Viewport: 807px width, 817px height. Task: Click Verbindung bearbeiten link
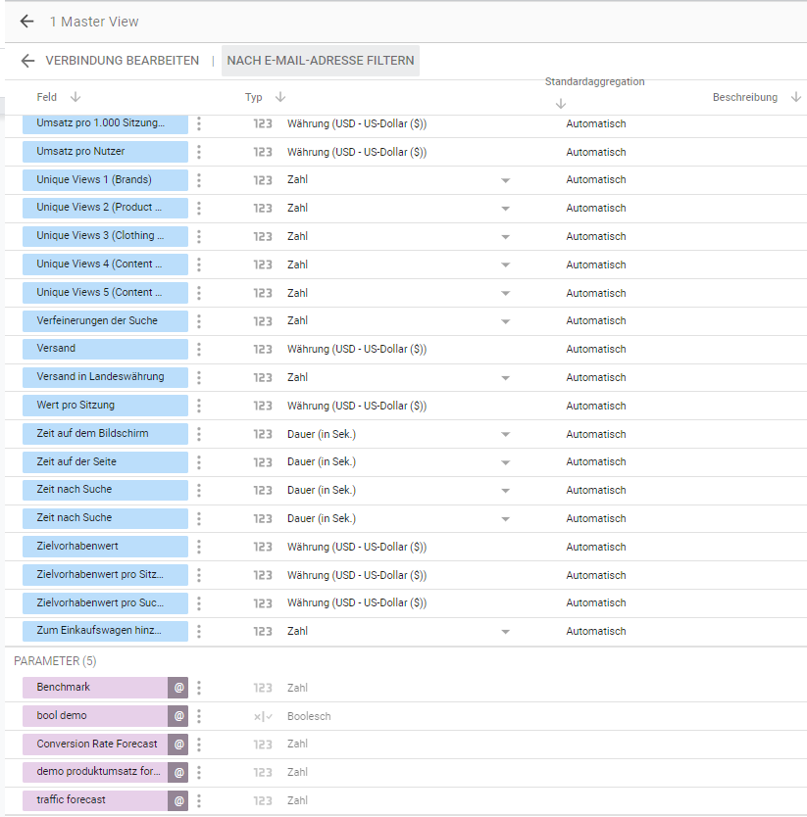[x=122, y=61]
